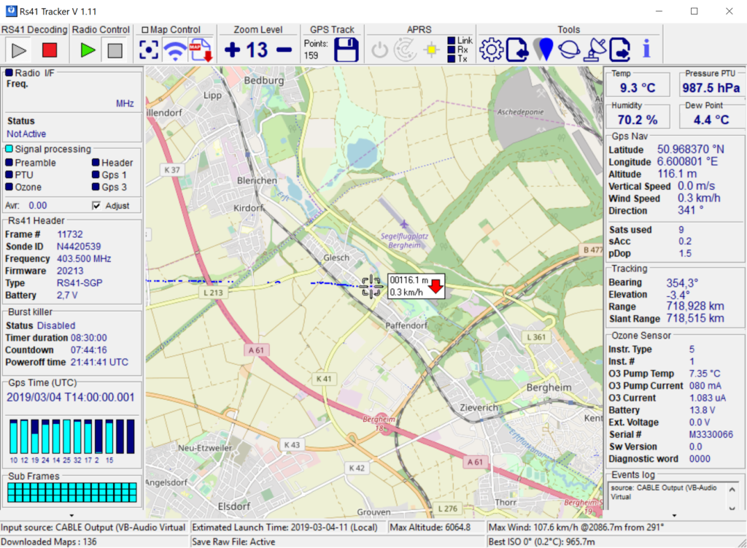This screenshot has height=548, width=747.
Task: Start RS41 decoding with the play button
Action: pyautogui.click(x=19, y=50)
